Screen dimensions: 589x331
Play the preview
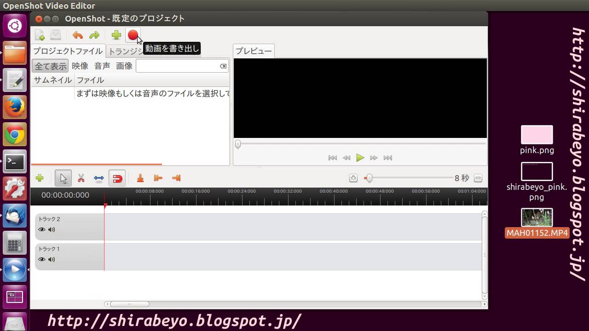360,158
